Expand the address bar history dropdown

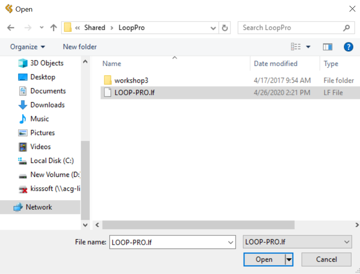[x=213, y=28]
